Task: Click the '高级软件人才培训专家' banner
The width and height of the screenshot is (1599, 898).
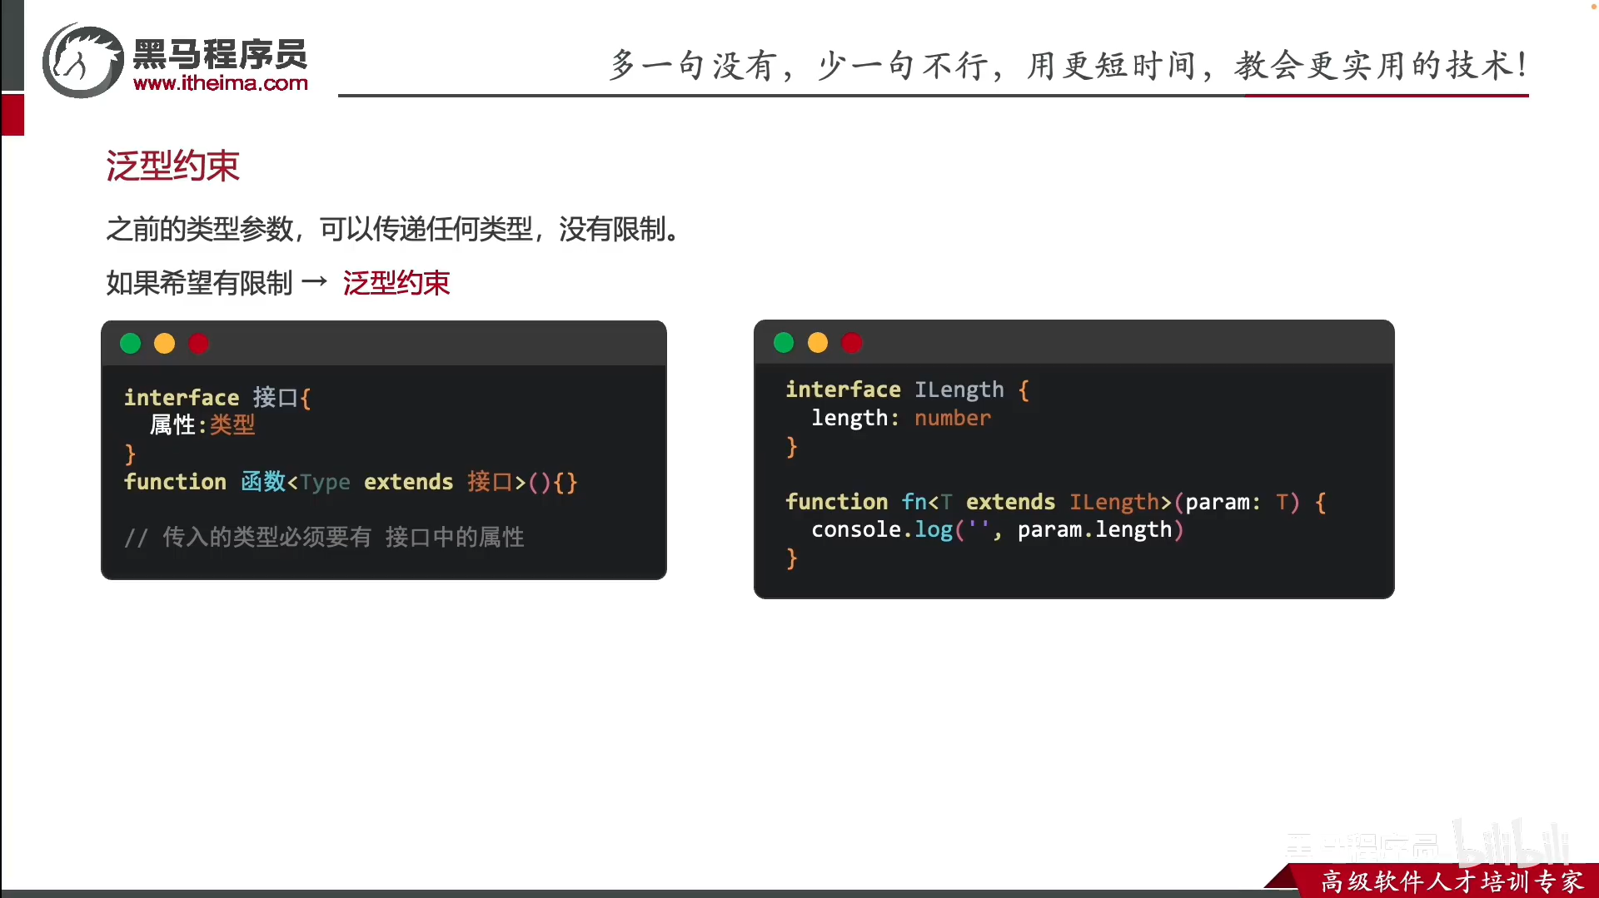Action: point(1452,881)
